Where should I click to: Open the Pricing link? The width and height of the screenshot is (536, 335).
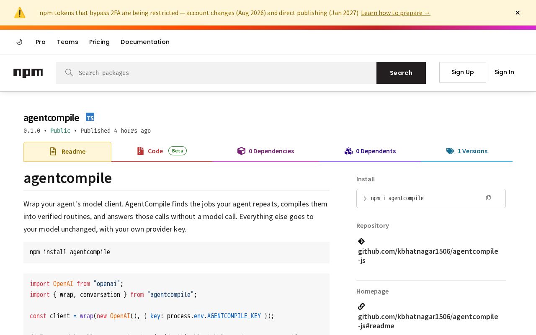click(99, 42)
